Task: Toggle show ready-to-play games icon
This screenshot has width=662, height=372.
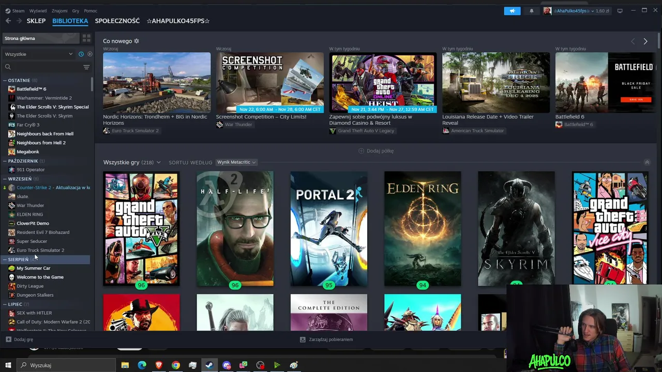Action: point(90,54)
